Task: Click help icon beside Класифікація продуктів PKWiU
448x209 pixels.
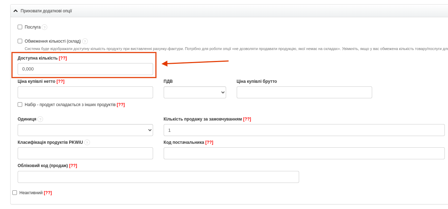Action: point(87,142)
